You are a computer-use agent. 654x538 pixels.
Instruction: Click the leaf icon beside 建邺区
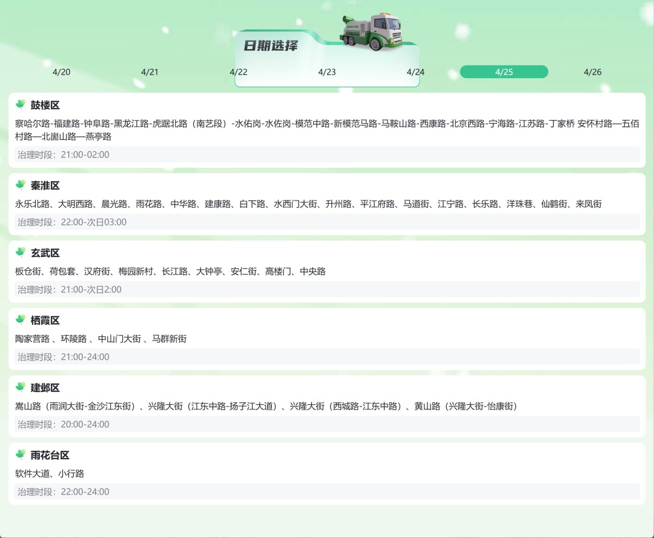click(21, 388)
